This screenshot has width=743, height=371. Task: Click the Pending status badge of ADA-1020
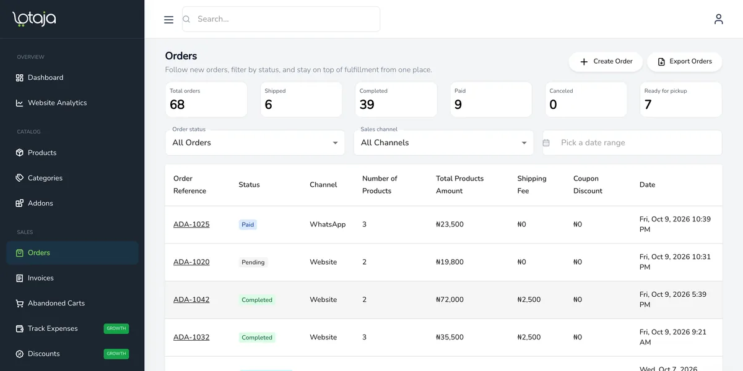tap(253, 263)
